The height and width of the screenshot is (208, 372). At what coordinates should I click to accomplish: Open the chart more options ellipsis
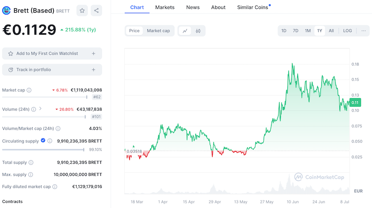(364, 31)
